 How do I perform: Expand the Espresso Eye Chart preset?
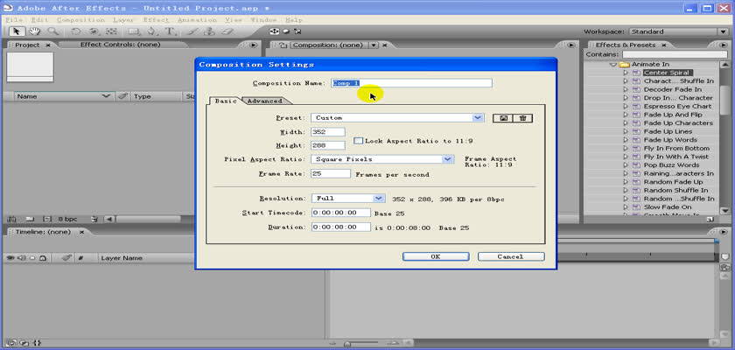[x=626, y=107]
